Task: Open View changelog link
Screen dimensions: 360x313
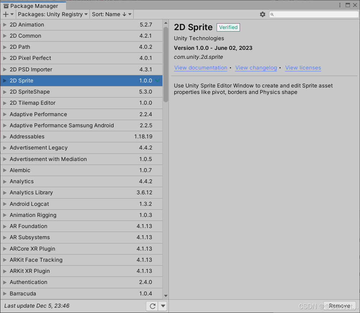Action: point(256,68)
